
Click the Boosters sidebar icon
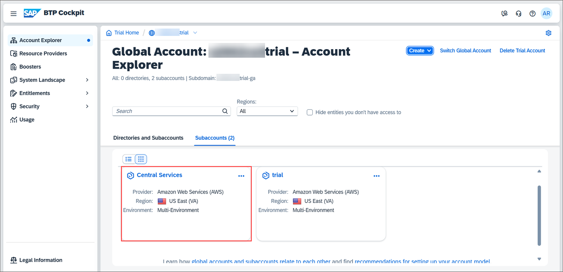coord(13,67)
